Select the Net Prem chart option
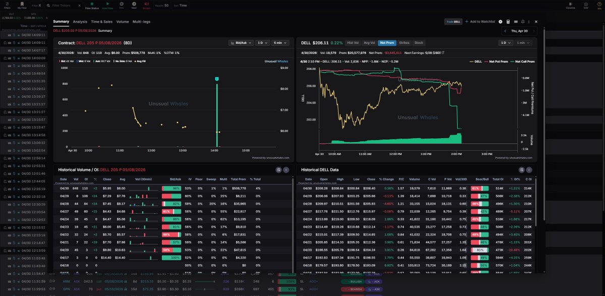 387,43
